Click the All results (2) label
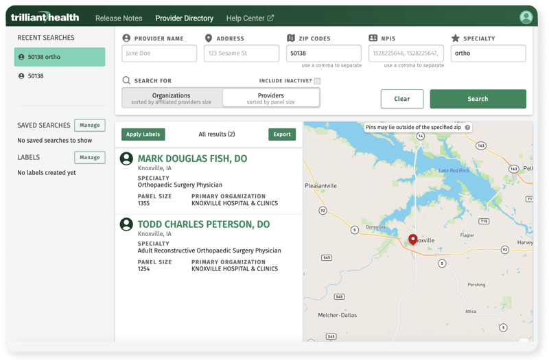 point(217,134)
